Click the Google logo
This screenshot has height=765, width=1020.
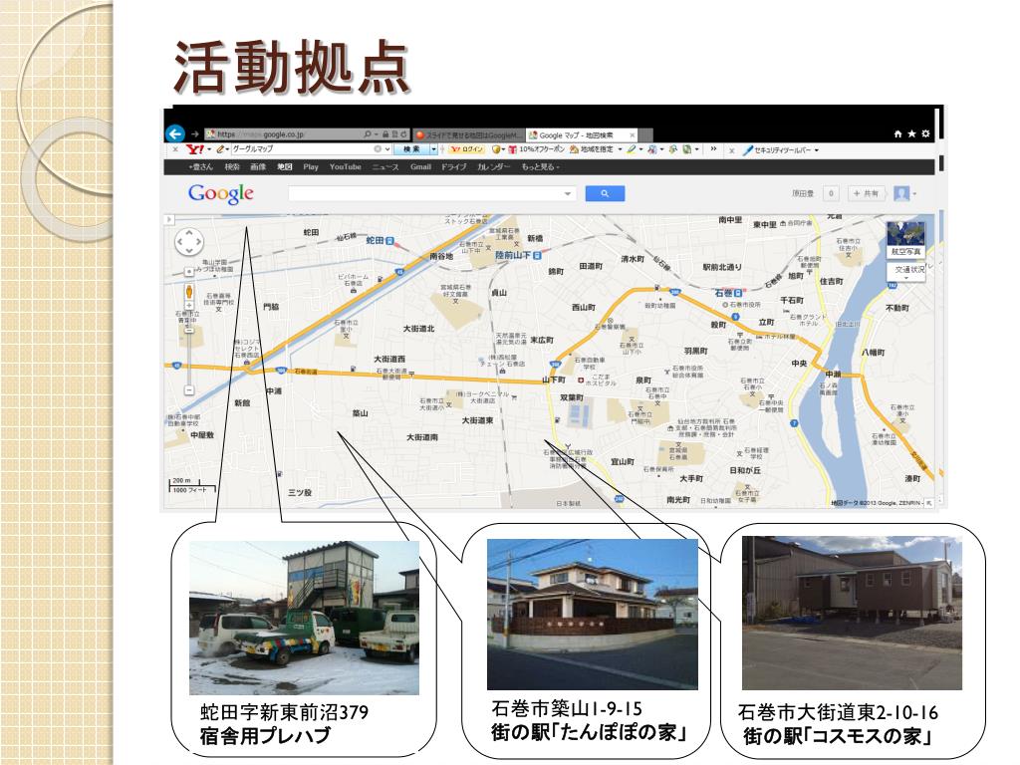point(220,193)
